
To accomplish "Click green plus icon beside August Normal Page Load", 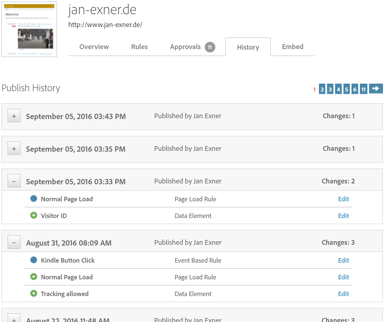I will [34, 277].
